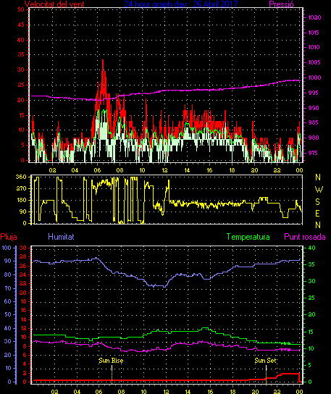Click the 'W' compass label
The width and height of the screenshot is (331, 394).
click(x=319, y=190)
